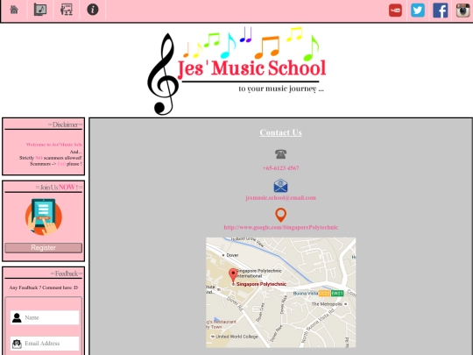Focus the Name input field
Viewport: 473px width, 355px height.
(45, 317)
